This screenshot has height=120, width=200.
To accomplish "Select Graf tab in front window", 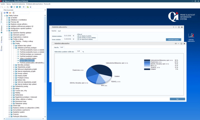I will 62,47.
